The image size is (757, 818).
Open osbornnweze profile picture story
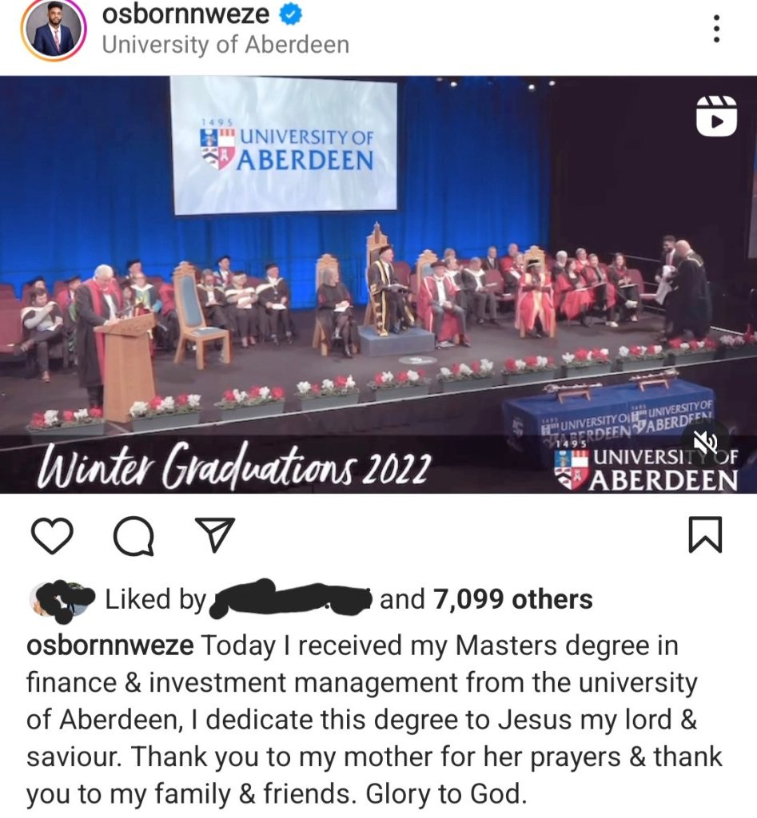coord(53,30)
